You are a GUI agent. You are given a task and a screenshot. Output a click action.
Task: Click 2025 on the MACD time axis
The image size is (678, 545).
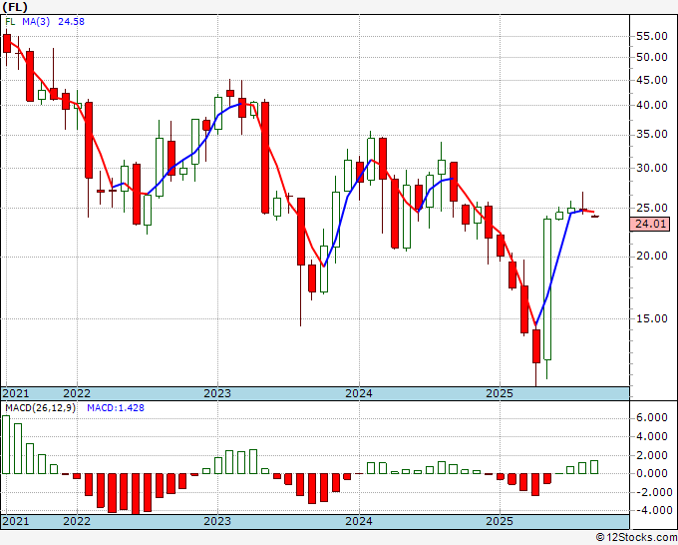(x=500, y=521)
